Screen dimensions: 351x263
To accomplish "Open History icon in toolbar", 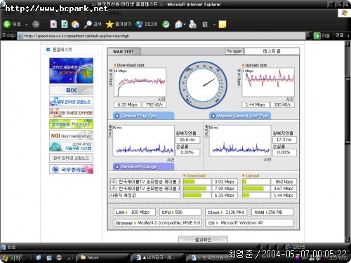I will coord(166,24).
